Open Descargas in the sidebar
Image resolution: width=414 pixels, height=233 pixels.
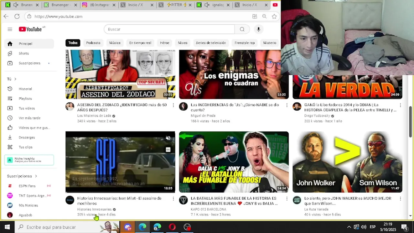click(29, 137)
